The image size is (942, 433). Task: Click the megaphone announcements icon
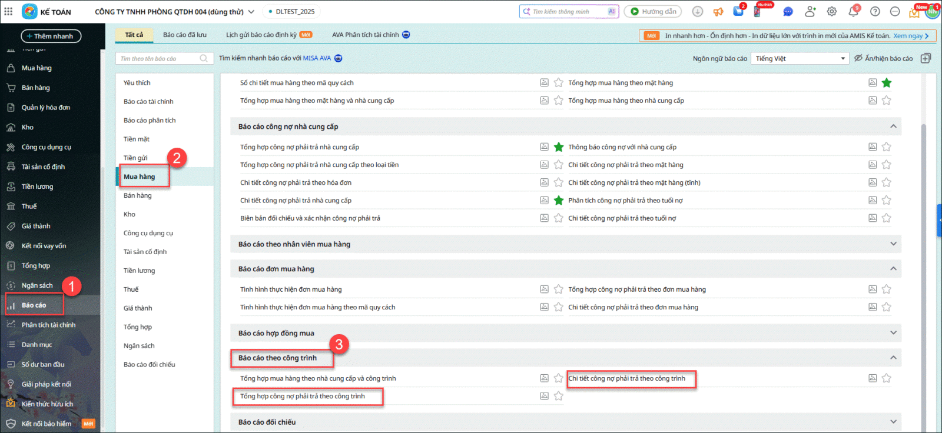[x=718, y=12]
